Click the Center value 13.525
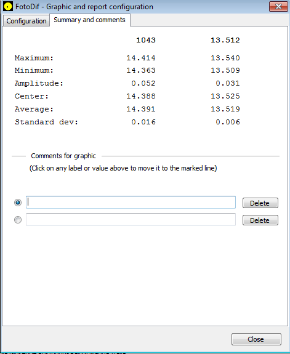The height and width of the screenshot is (354, 290). click(x=225, y=96)
